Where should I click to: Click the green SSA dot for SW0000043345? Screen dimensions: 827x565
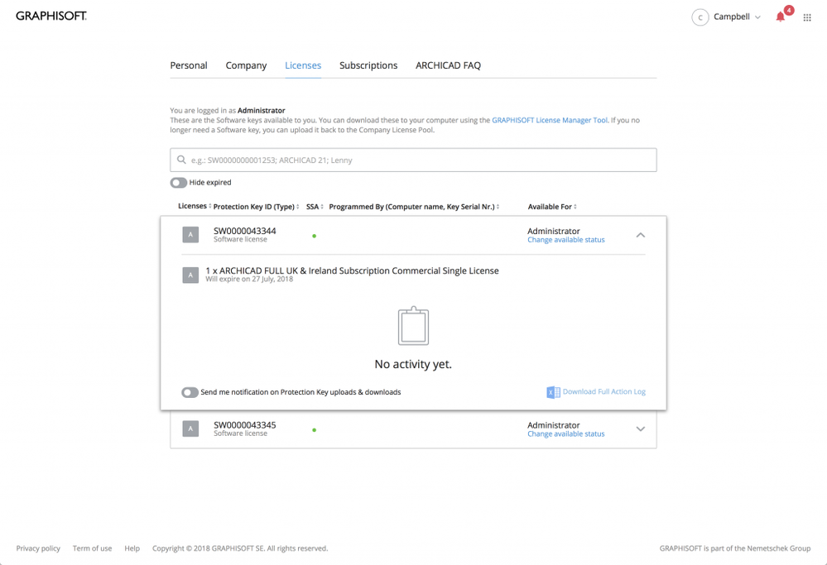(315, 430)
